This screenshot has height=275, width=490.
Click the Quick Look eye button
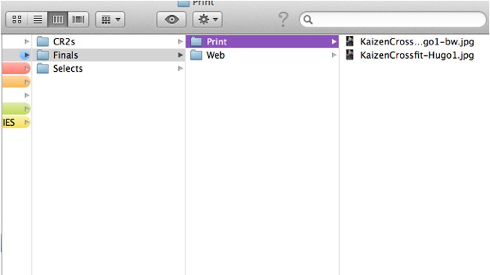pyautogui.click(x=172, y=20)
